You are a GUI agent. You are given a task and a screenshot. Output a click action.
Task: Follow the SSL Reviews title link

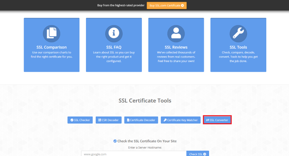pyautogui.click(x=176, y=47)
